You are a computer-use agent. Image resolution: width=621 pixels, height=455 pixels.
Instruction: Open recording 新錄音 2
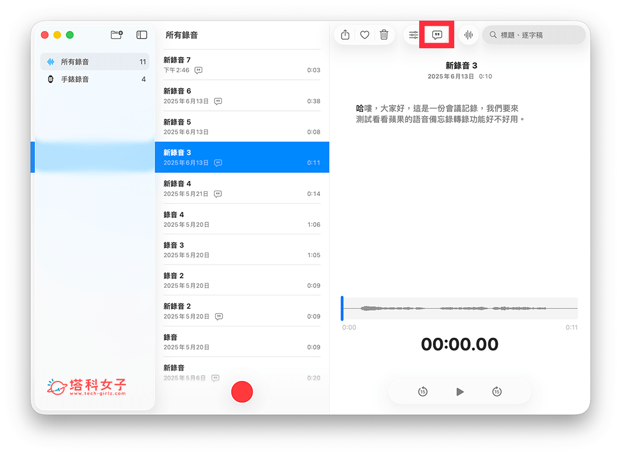point(242,311)
